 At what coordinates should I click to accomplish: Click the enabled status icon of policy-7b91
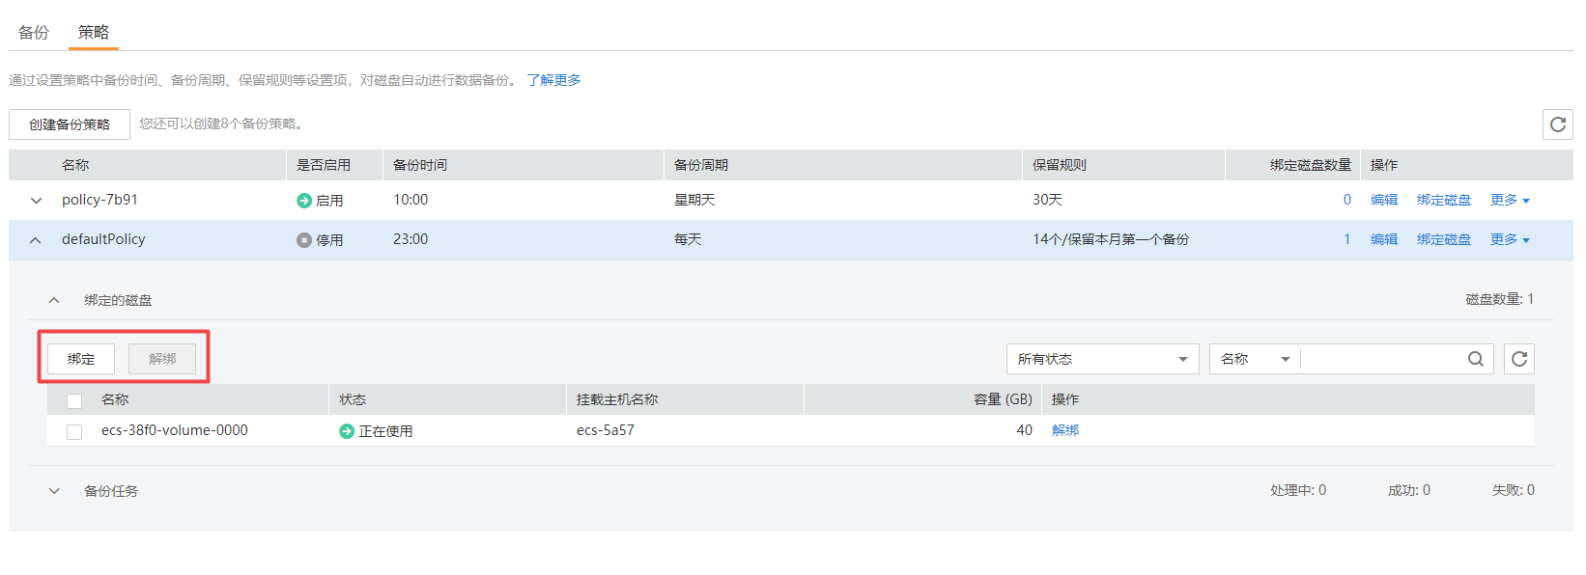coord(304,201)
